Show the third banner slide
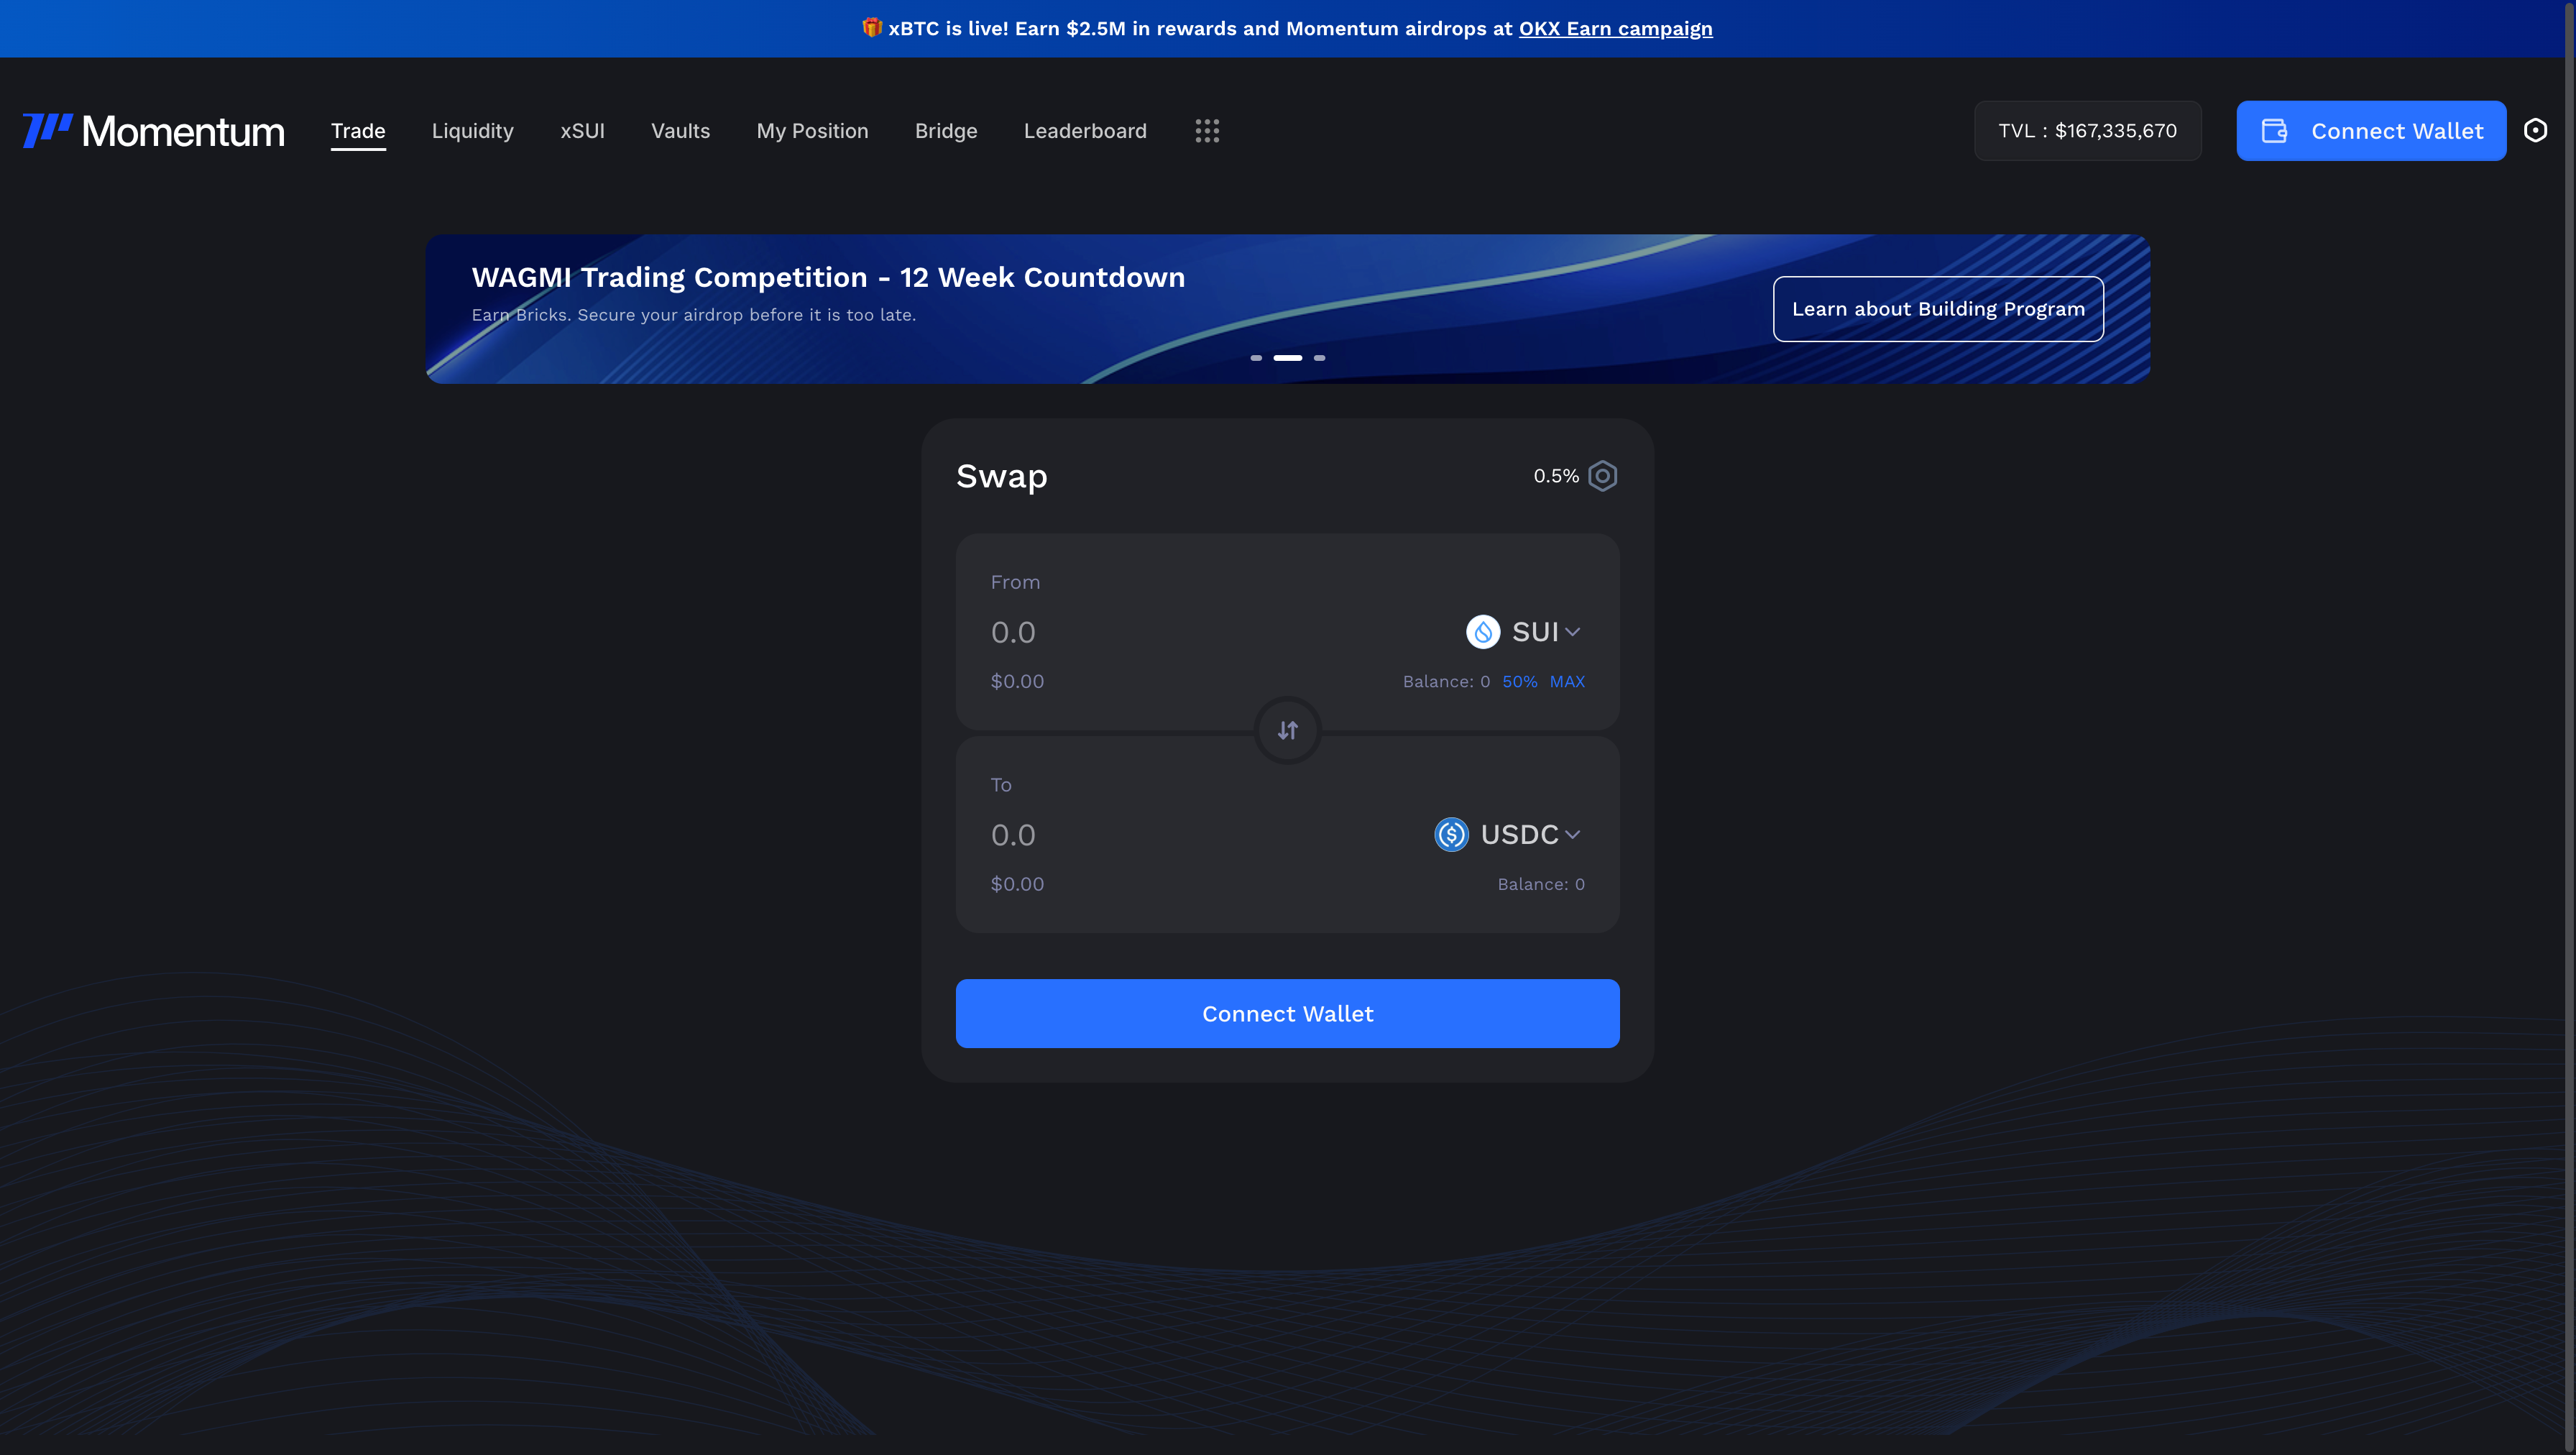This screenshot has width=2576, height=1455. click(x=1320, y=358)
